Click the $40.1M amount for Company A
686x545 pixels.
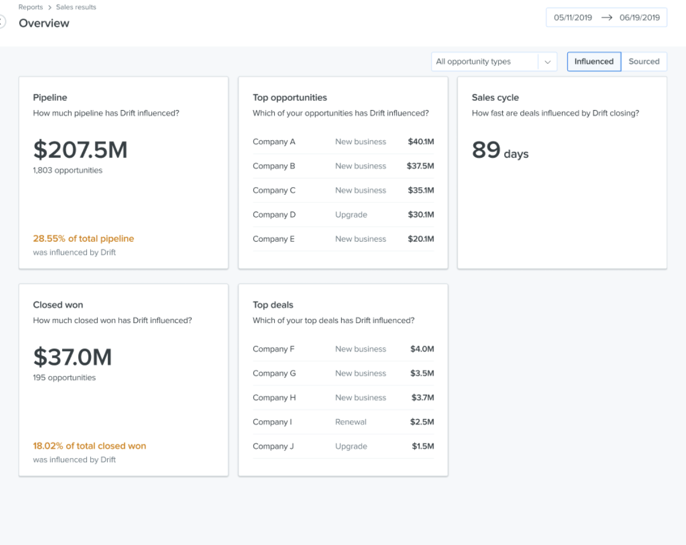click(x=421, y=142)
